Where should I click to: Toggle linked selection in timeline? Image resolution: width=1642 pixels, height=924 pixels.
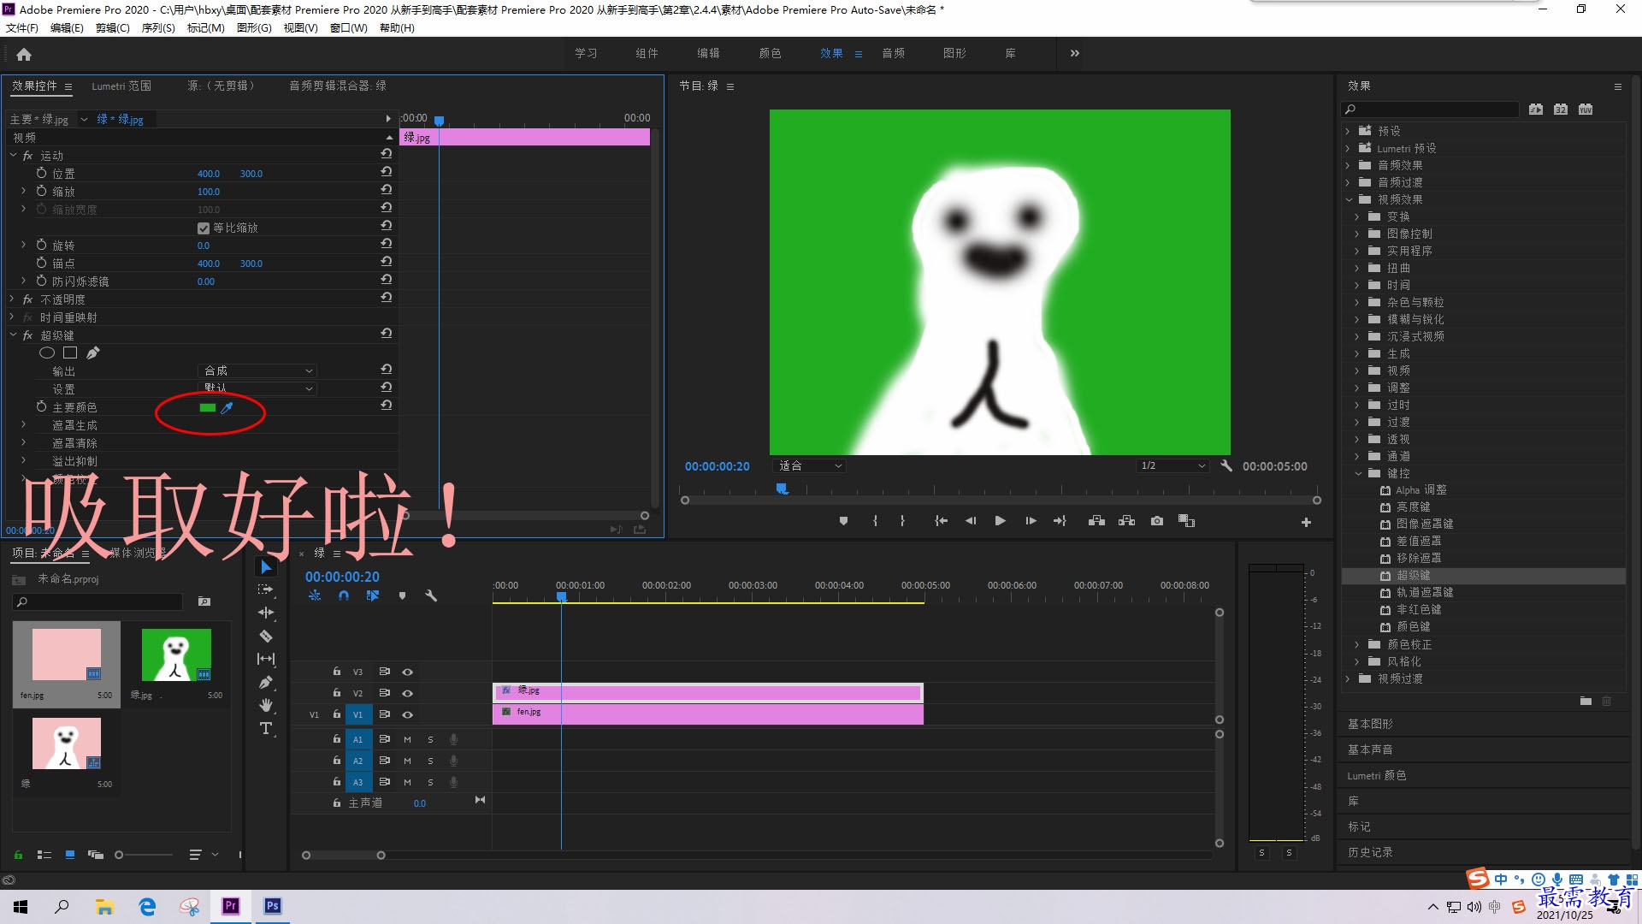[x=373, y=595]
